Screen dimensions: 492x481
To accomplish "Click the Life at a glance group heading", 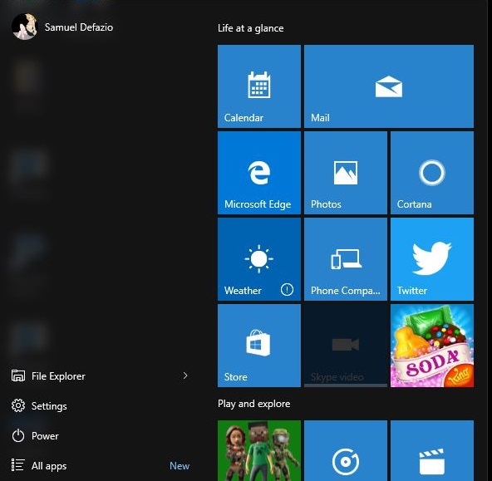I will [x=251, y=28].
